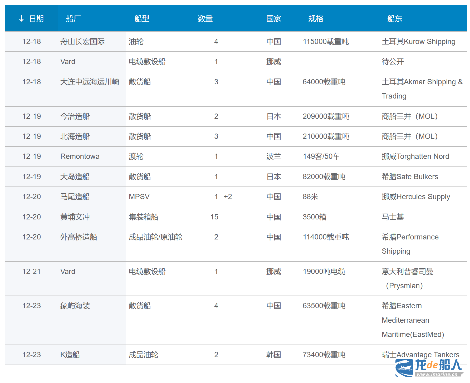
Task: Select the 挪威 country cell in 12-21 row
Action: click(274, 272)
